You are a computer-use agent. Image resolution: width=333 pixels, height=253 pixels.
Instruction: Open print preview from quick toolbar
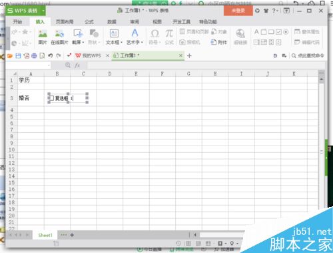point(42,56)
